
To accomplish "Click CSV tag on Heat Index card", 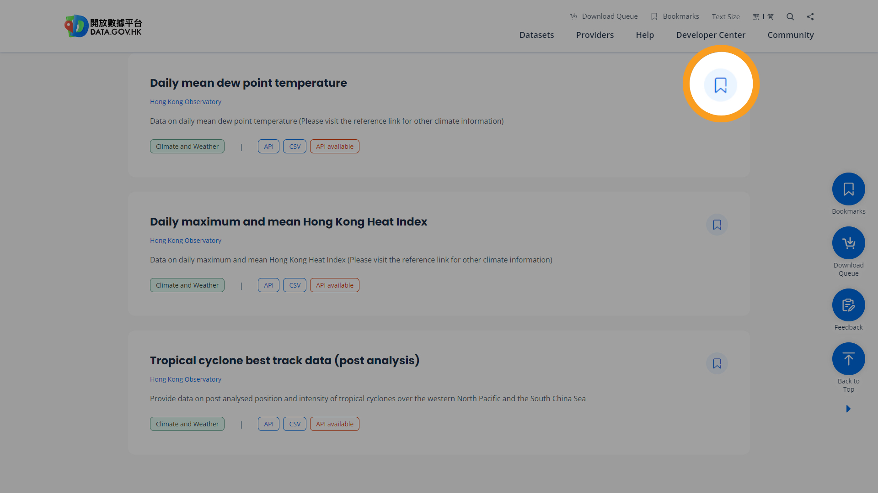I will (294, 285).
